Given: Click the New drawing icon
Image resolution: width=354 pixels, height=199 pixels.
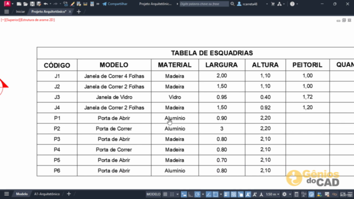Looking at the screenshot, I should (x=19, y=4).
